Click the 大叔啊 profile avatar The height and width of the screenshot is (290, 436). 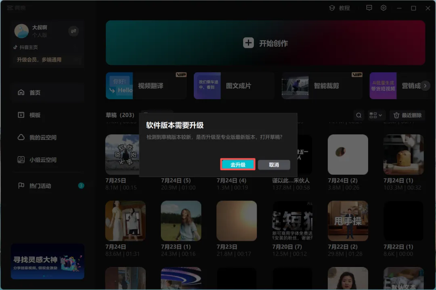pyautogui.click(x=21, y=31)
